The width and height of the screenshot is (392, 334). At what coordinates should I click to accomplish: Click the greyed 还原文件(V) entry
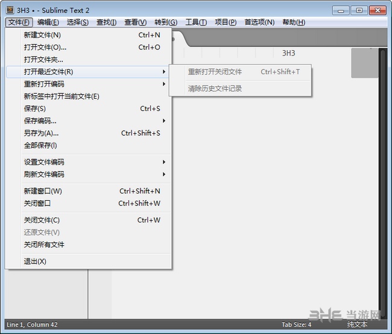pyautogui.click(x=89, y=232)
